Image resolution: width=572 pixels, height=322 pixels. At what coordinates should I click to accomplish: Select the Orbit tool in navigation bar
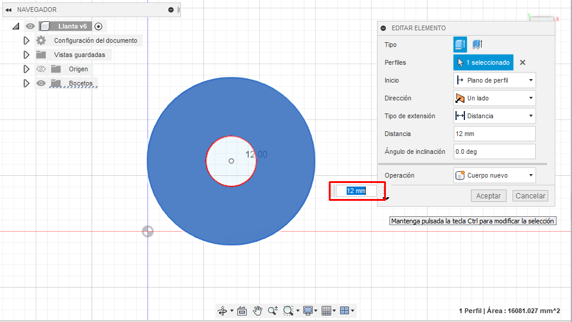pyautogui.click(x=222, y=311)
